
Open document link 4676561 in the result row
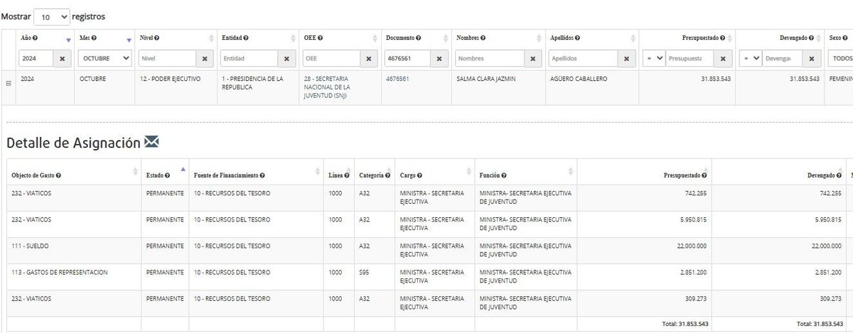(397, 79)
